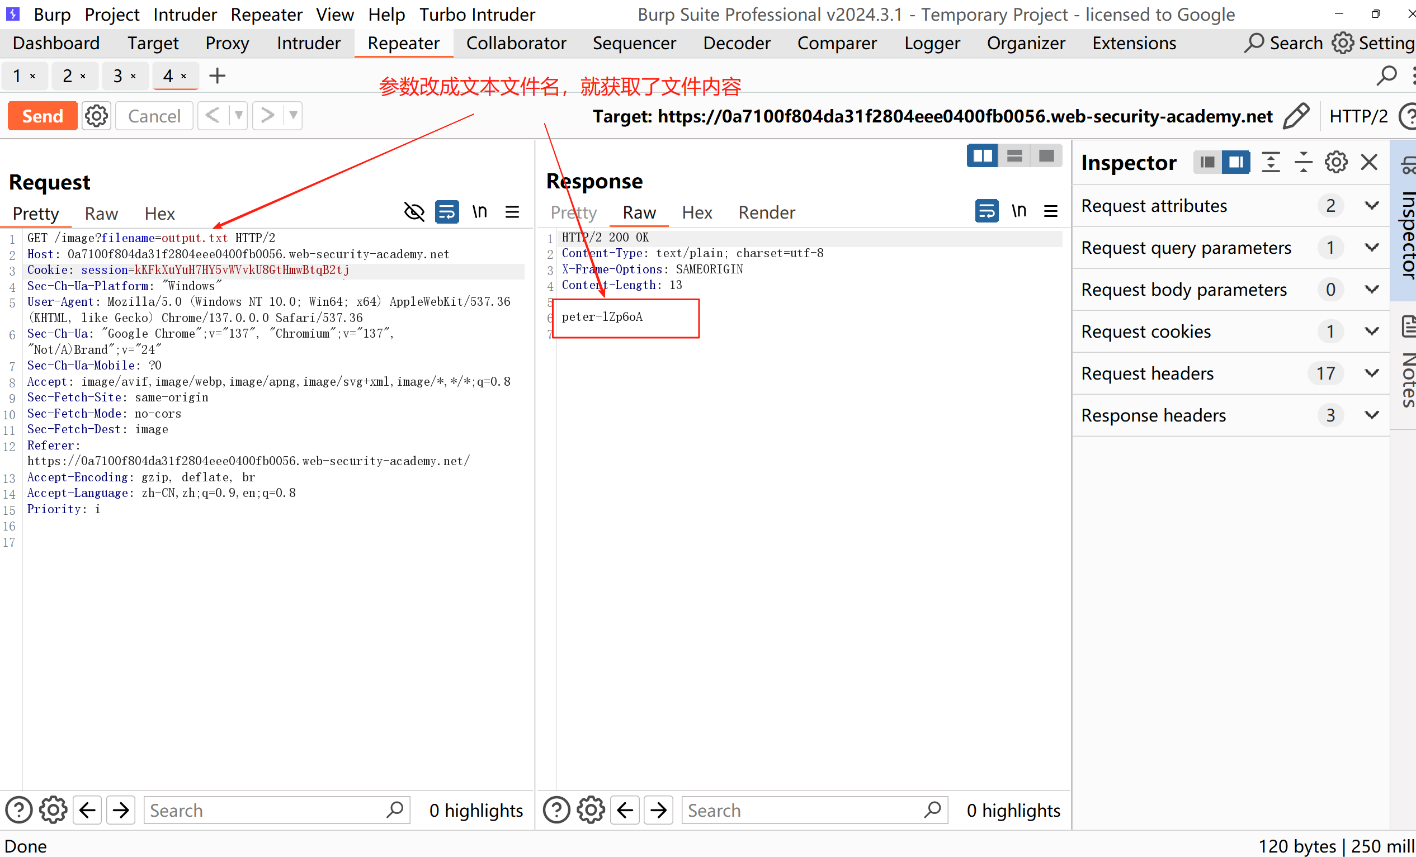
Task: Click the hide non-printable eye icon in Request
Action: pos(414,212)
